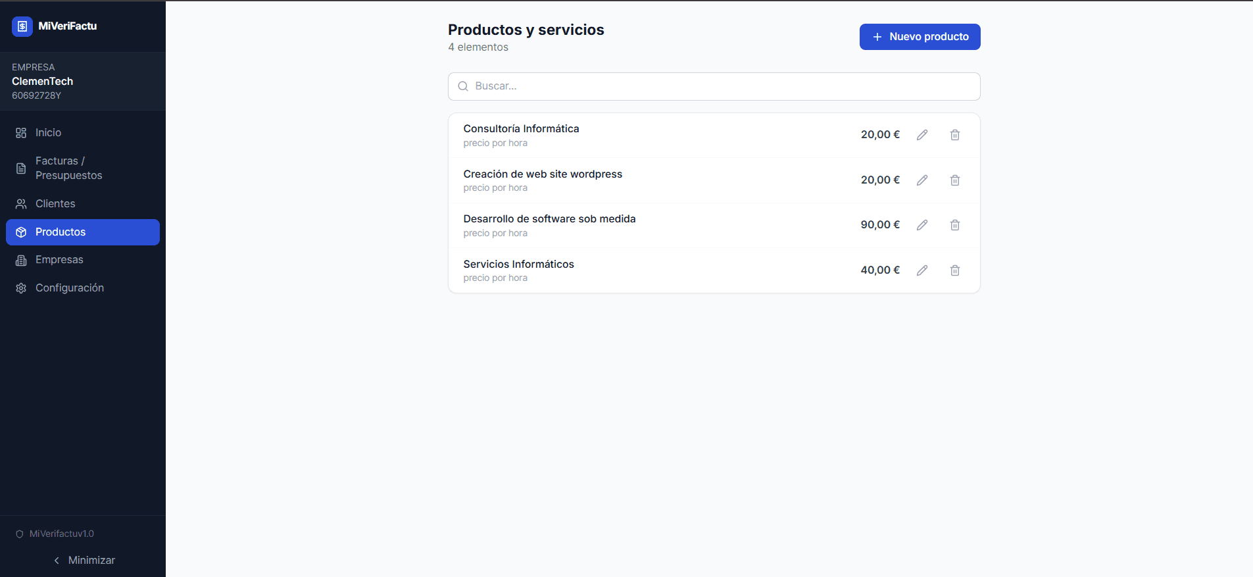Select the Servicios Informáticos title

(518, 264)
